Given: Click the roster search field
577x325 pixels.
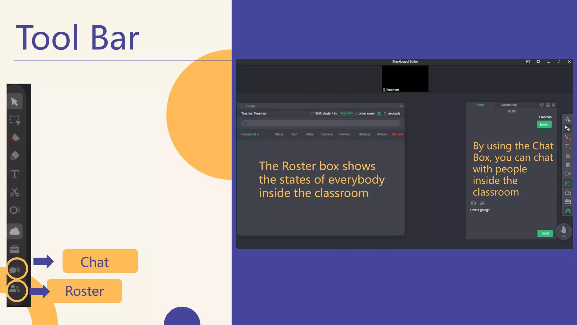Looking at the screenshot, I should pyautogui.click(x=321, y=123).
